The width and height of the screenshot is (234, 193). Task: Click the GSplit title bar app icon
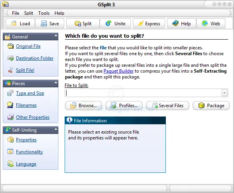5,4
